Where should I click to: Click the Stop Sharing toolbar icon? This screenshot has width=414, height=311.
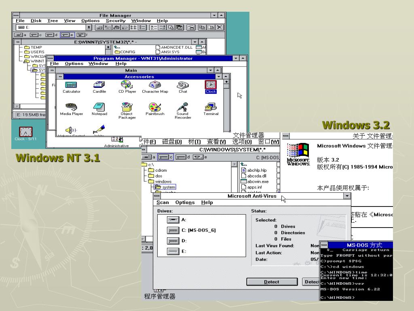tap(125, 27)
